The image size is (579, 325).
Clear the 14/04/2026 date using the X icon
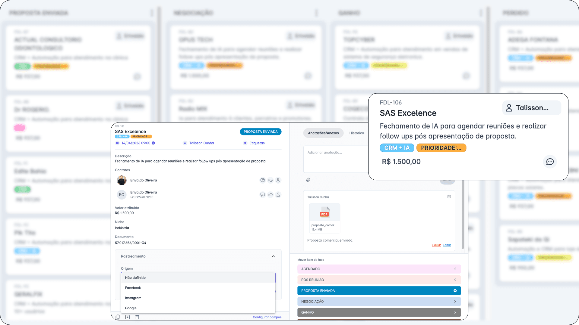[x=153, y=143]
